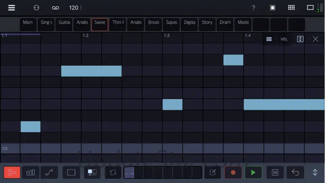The width and height of the screenshot is (325, 183).
Task: Open the help question mark
Action: pos(253,8)
